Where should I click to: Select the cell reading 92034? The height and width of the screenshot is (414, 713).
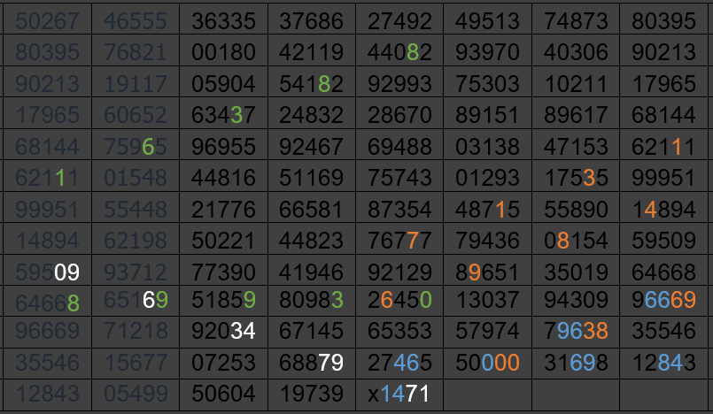(223, 332)
